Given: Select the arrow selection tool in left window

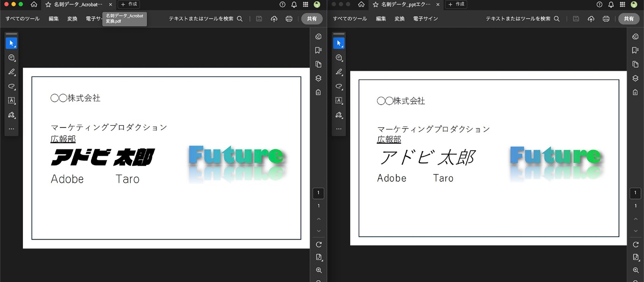Looking at the screenshot, I should pyautogui.click(x=12, y=43).
